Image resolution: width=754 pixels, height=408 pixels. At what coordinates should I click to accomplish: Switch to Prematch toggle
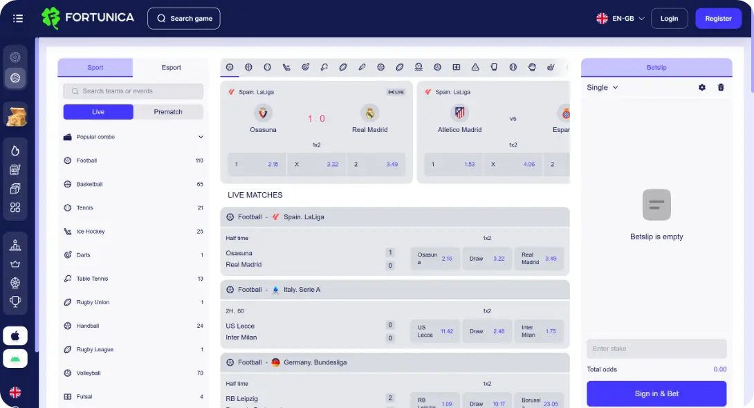point(168,111)
